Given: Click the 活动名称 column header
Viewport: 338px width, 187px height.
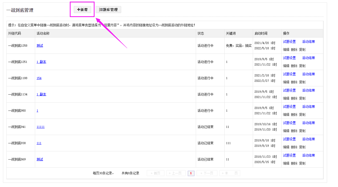Looking at the screenshot, I should (43, 33).
